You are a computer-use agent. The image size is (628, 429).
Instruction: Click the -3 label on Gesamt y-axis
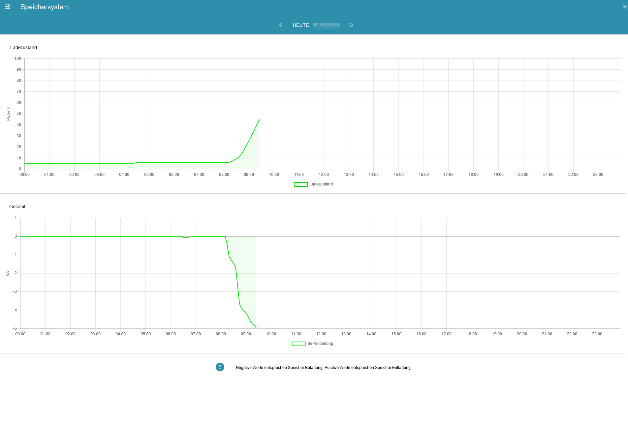click(x=15, y=291)
